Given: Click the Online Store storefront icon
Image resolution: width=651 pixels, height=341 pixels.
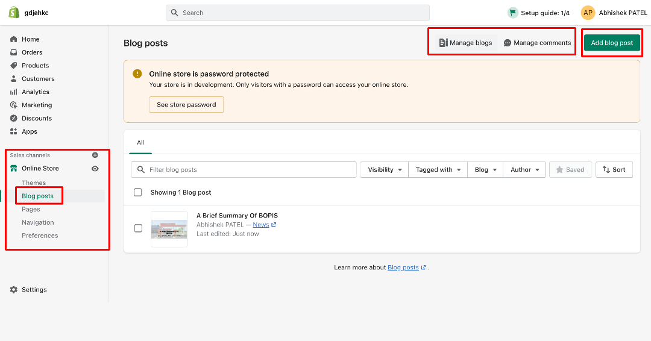Looking at the screenshot, I should coord(14,169).
